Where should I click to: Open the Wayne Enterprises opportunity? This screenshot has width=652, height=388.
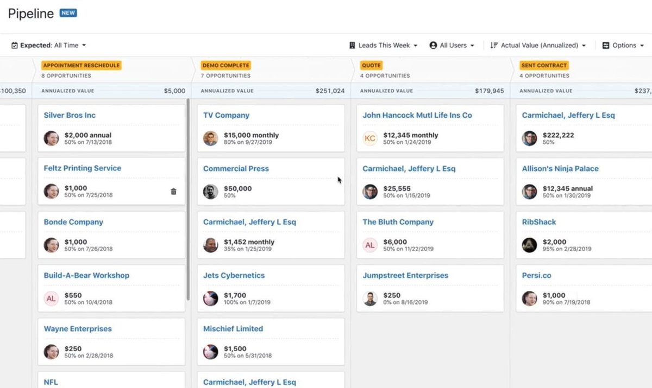[78, 329]
